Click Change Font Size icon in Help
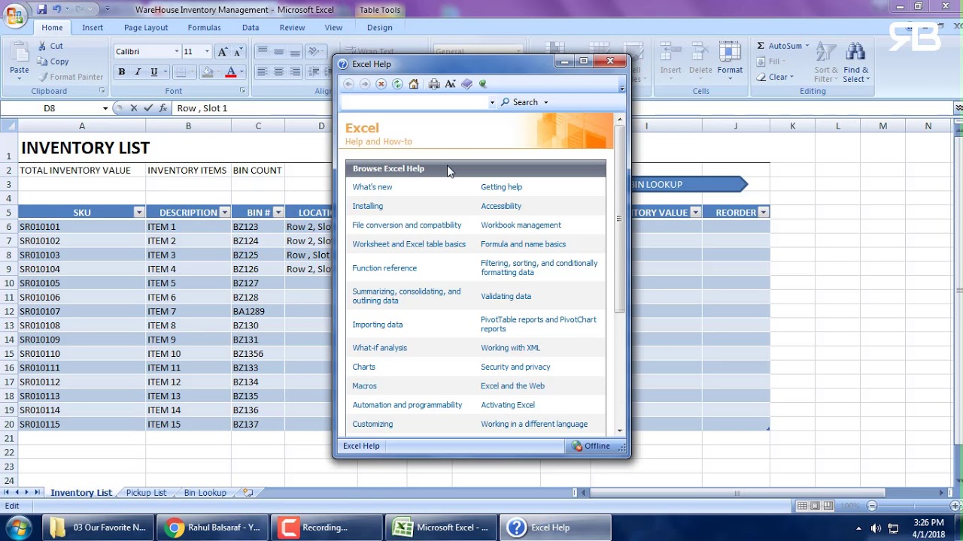This screenshot has height=541, width=963. (x=451, y=84)
